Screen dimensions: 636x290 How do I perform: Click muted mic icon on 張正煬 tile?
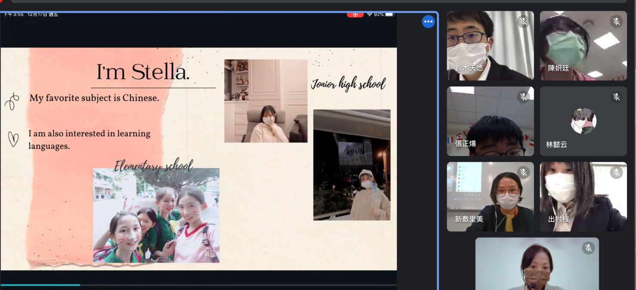tap(523, 97)
